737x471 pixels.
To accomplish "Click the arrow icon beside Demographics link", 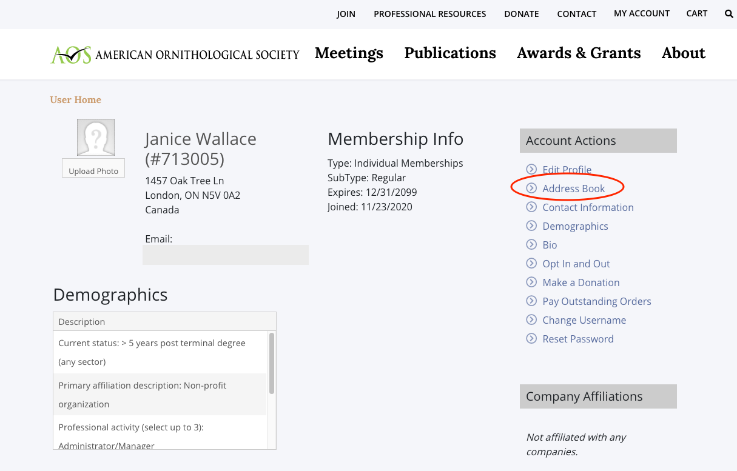I will (x=531, y=226).
